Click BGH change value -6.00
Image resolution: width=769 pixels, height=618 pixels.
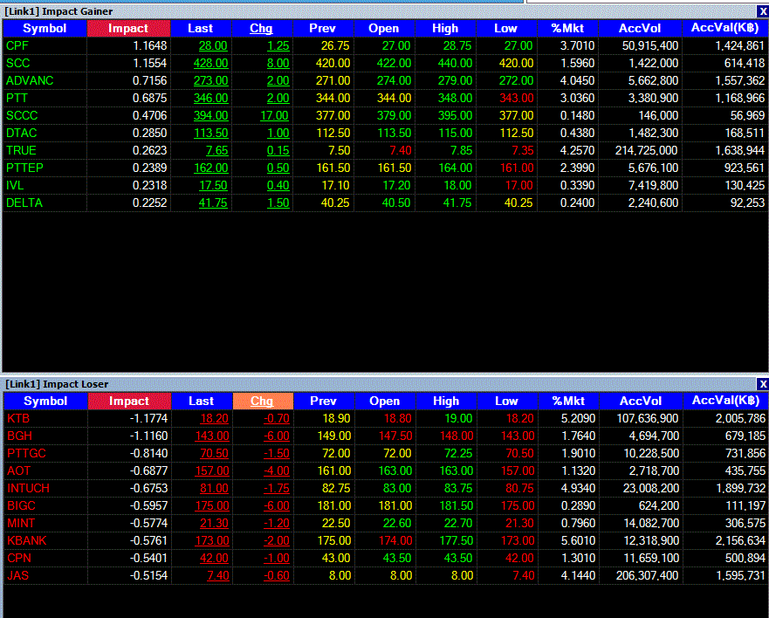pyautogui.click(x=277, y=436)
